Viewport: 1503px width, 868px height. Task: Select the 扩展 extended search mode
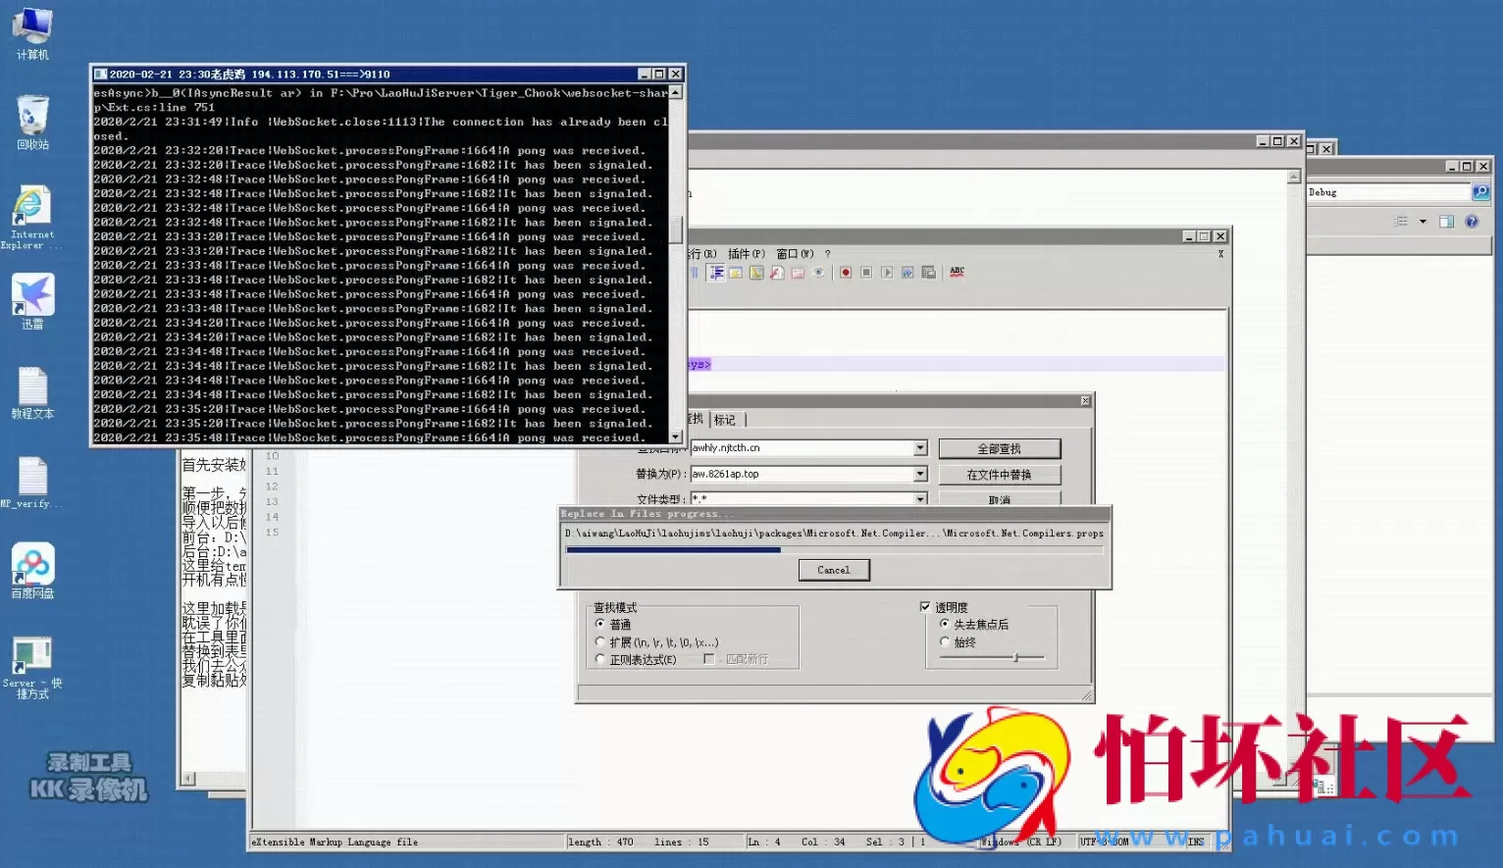point(600,642)
